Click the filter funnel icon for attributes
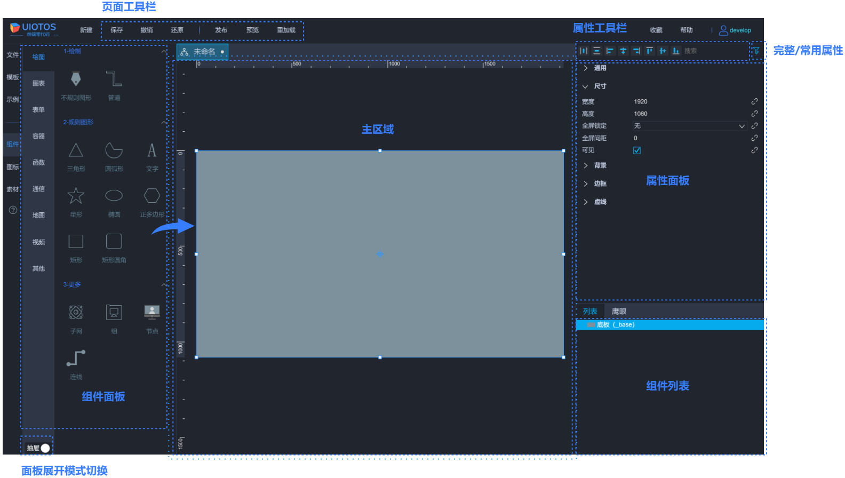 tap(756, 51)
